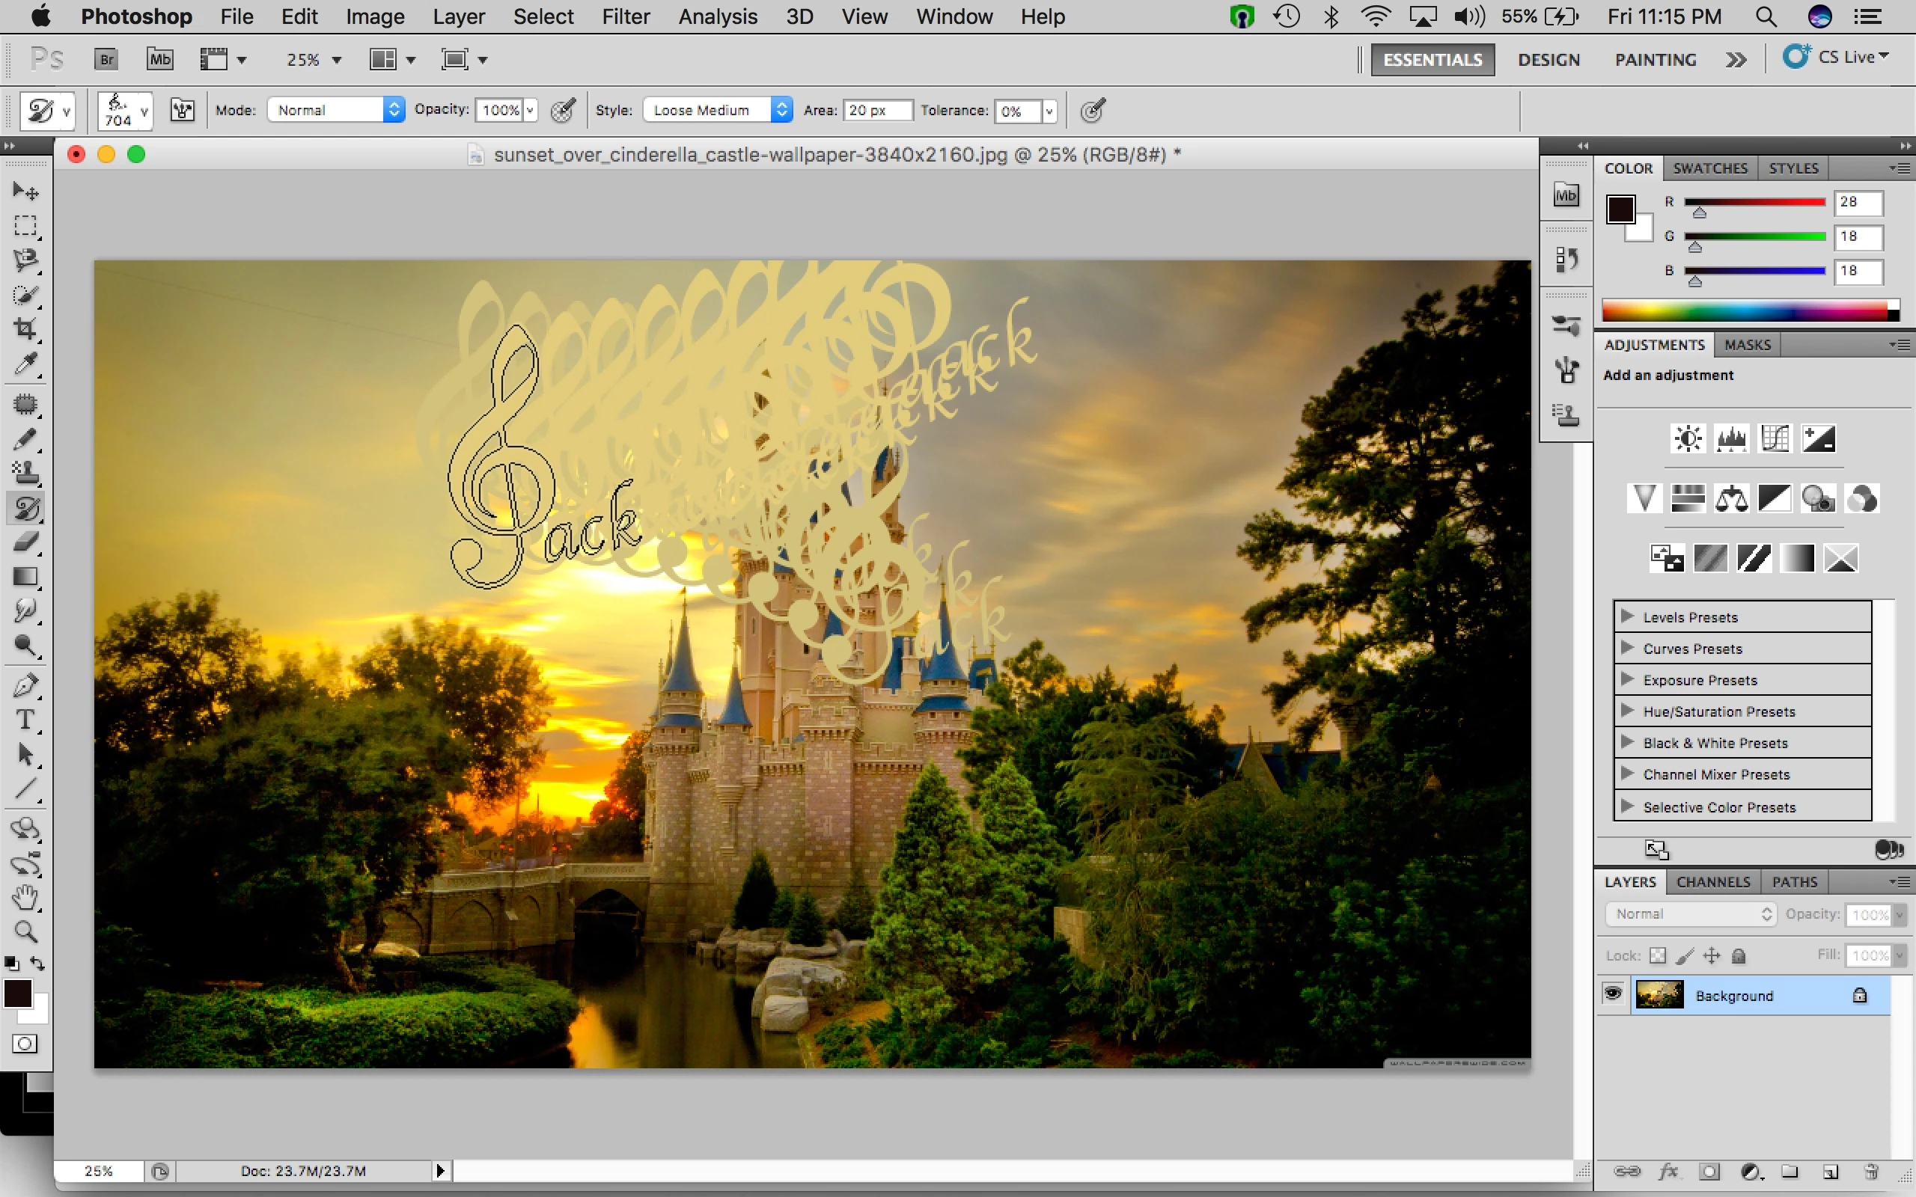Viewport: 1916px width, 1197px height.
Task: Create a new layer in Layers panel
Action: [x=1830, y=1171]
